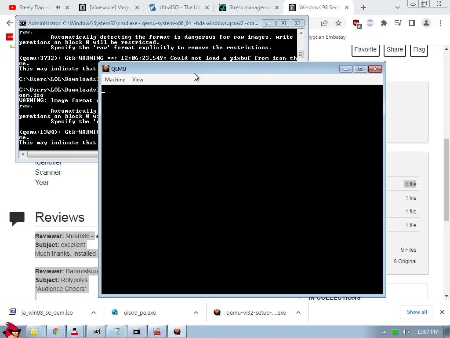This screenshot has height=338, width=450.
Task: Click the Share button on the archive page
Action: point(395,50)
